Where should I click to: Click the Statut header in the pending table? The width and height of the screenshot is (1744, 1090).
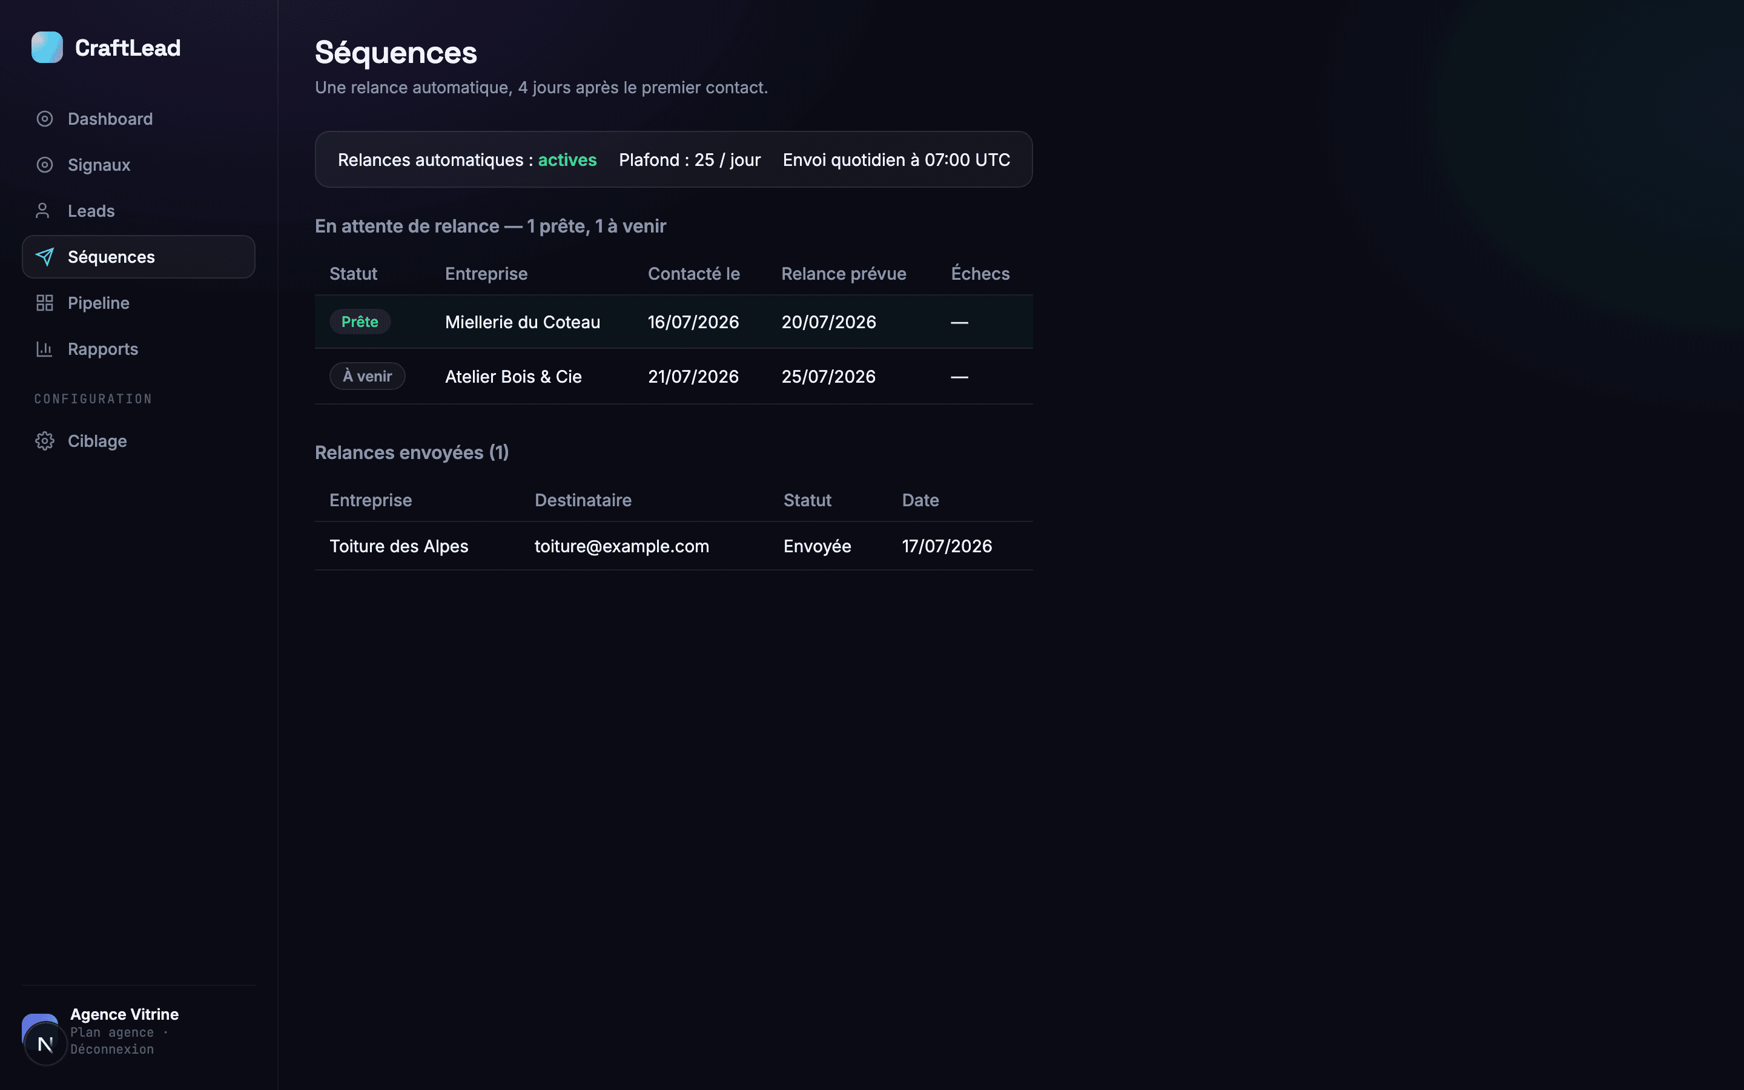point(353,274)
